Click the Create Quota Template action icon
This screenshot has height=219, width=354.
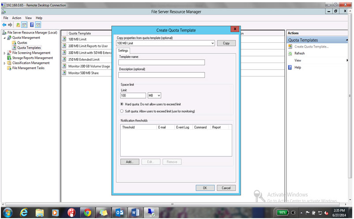click(x=290, y=47)
